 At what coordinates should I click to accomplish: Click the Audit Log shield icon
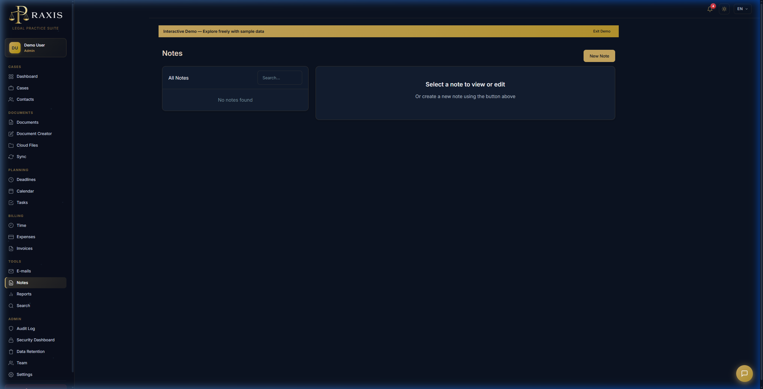(11, 329)
